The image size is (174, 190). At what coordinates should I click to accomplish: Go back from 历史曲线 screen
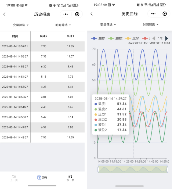(92, 14)
